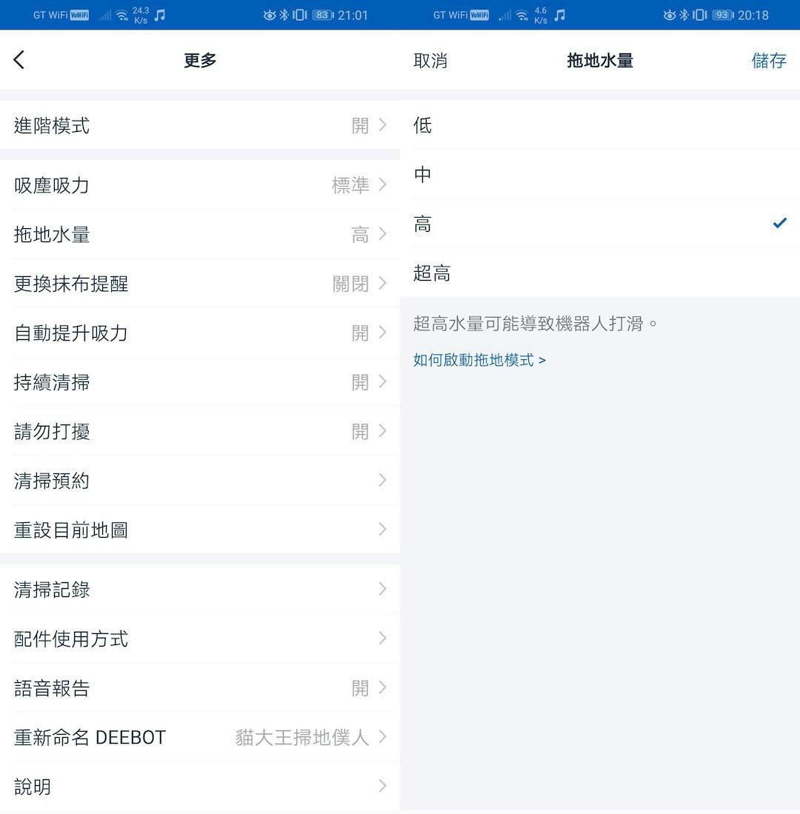Select 超高 water level
This screenshot has width=800, height=814.
coord(600,273)
